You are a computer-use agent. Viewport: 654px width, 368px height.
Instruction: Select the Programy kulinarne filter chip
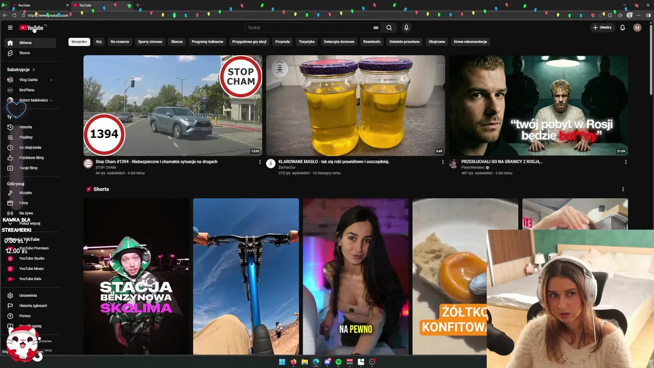(x=207, y=42)
